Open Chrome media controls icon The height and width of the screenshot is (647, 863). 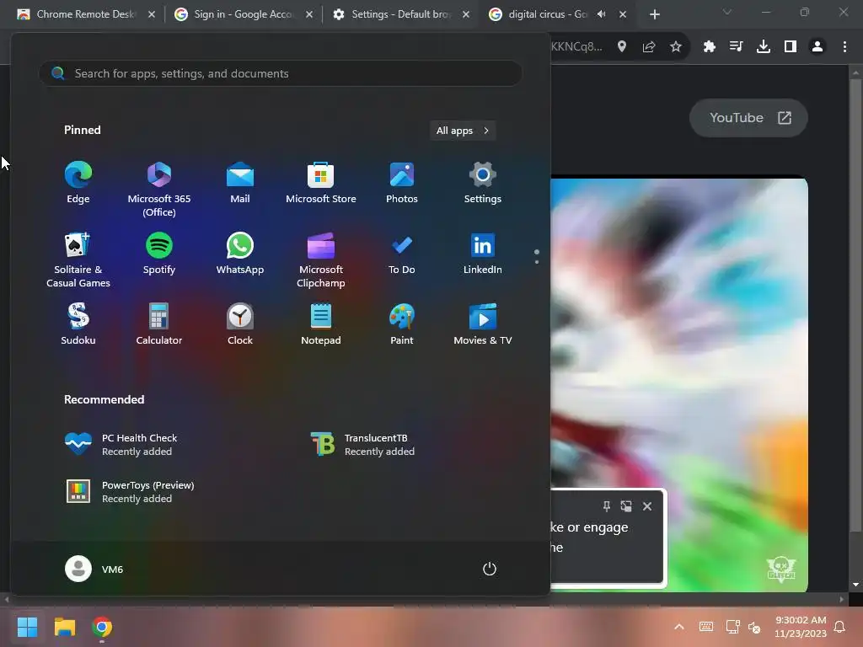click(737, 47)
